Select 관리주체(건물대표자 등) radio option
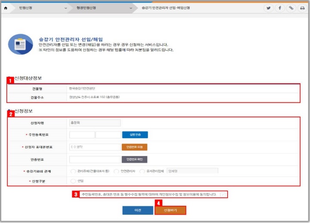This screenshot has height=223, width=310. click(x=73, y=171)
